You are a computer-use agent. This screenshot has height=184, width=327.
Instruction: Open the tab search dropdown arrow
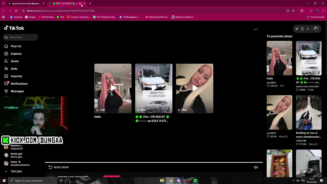(x=3, y=4)
